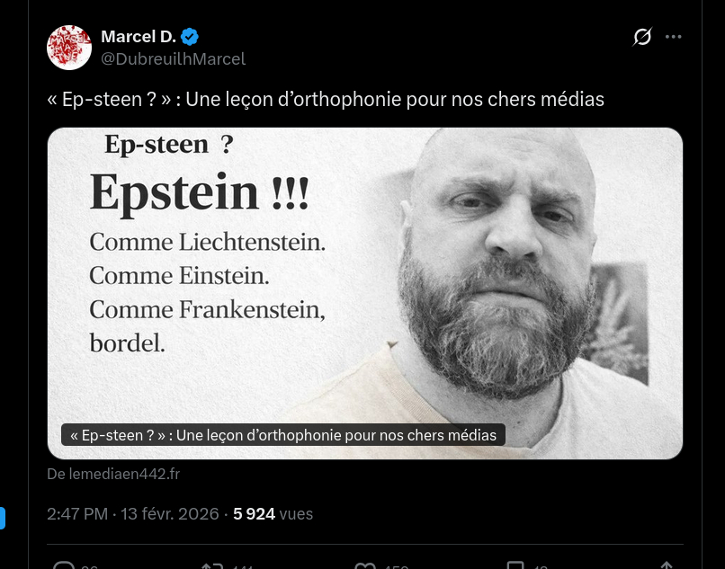This screenshot has height=569, width=725.
Task: Click the blue element at the left screen edge
Action: tap(3, 518)
